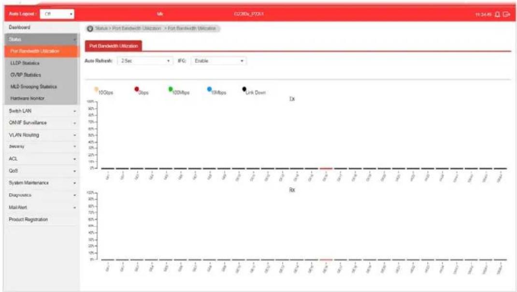
Task: Expand the Mail Alert menu
Action: tap(42, 207)
